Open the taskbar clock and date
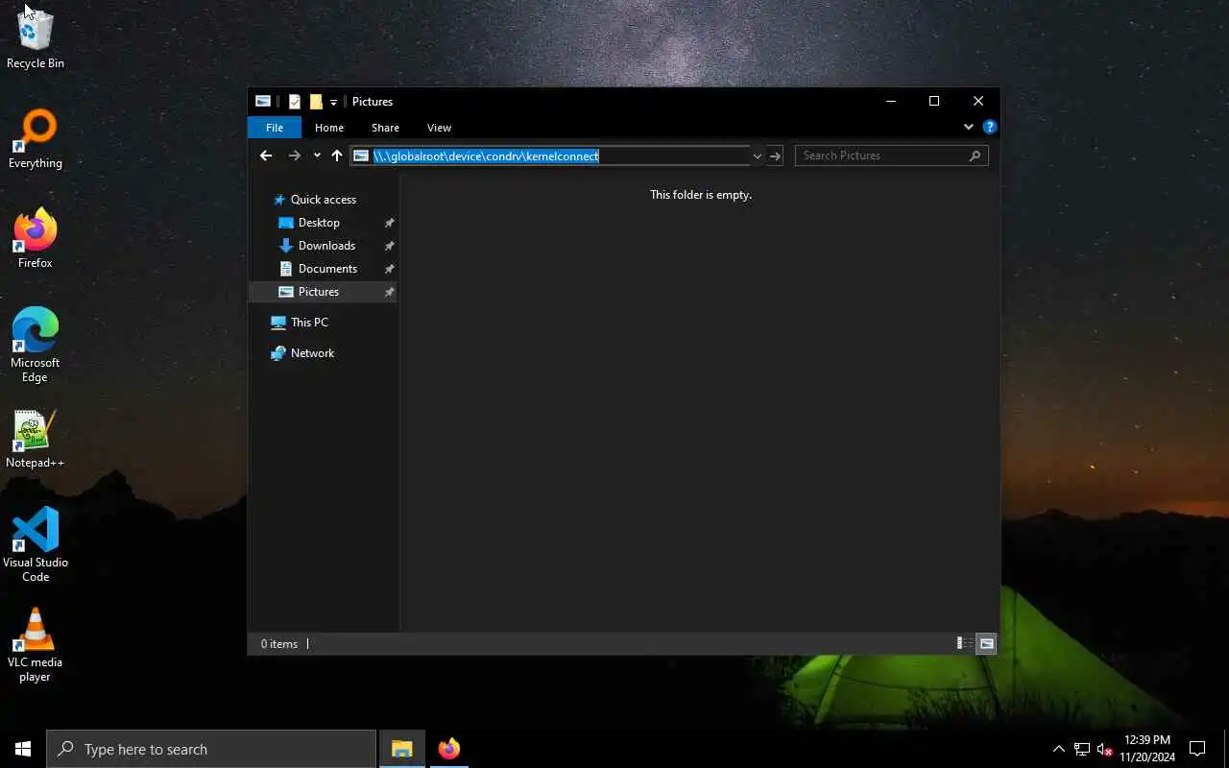 1146,749
